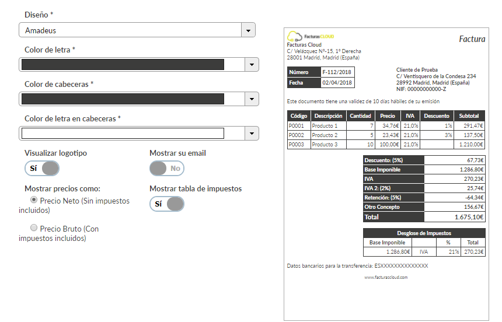Click the Color de letra dropdown arrow
The width and height of the screenshot is (502, 322).
coord(250,64)
